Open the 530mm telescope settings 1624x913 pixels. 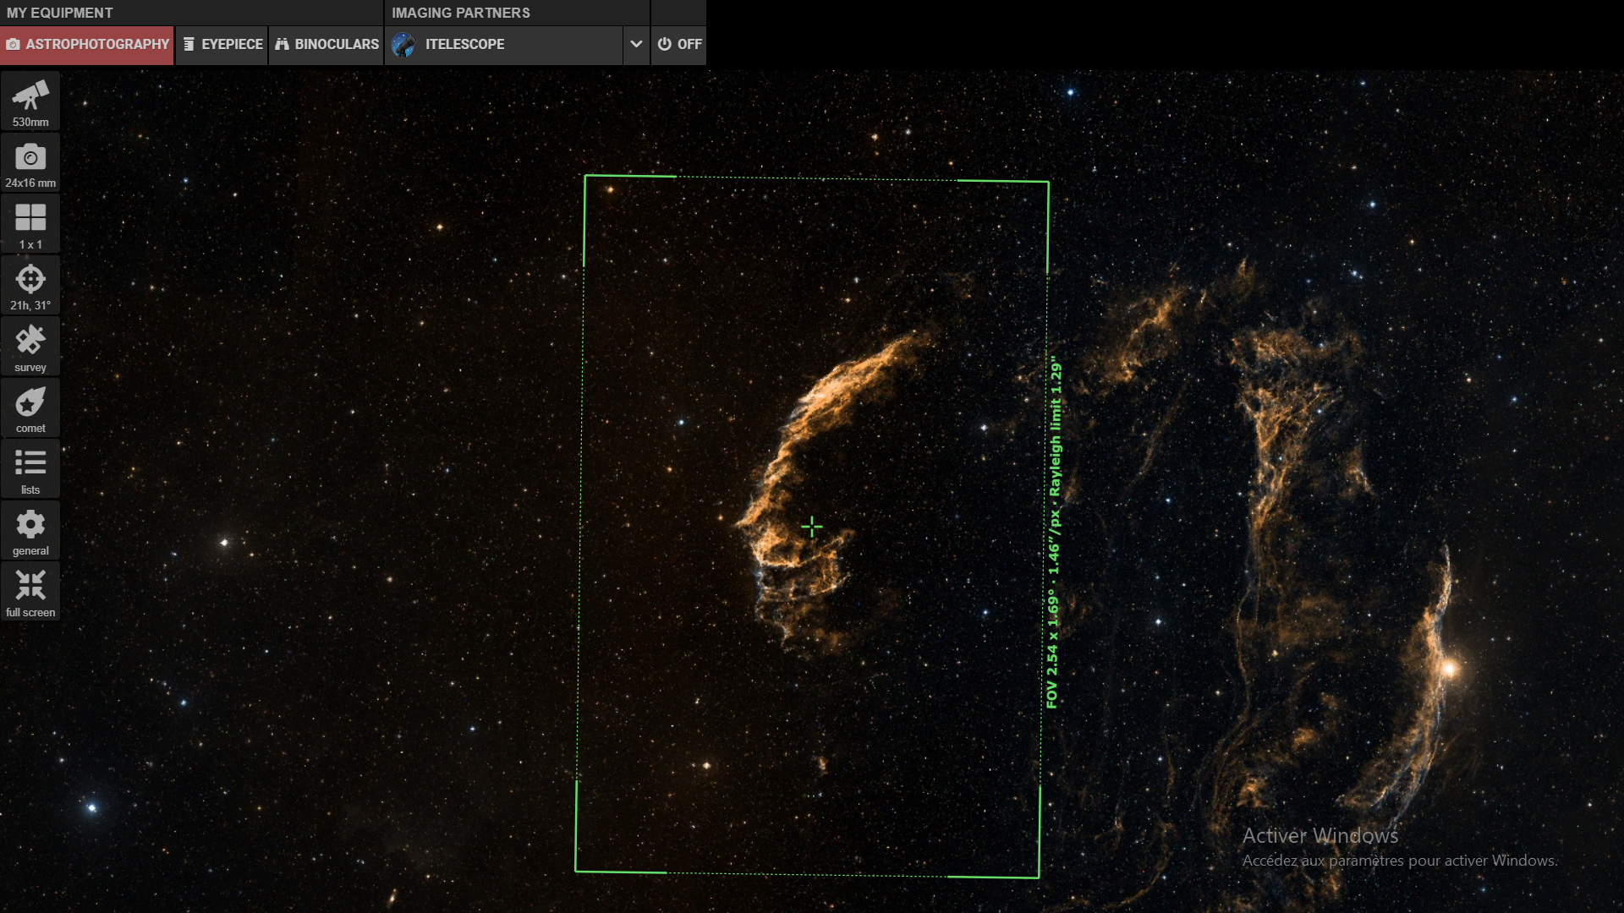pyautogui.click(x=30, y=101)
